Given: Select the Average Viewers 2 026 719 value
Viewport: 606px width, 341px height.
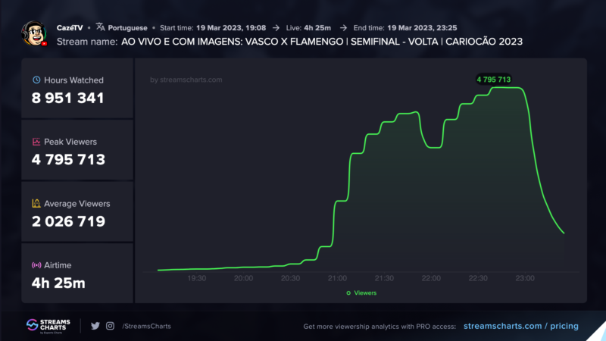Looking at the screenshot, I should click(x=68, y=221).
